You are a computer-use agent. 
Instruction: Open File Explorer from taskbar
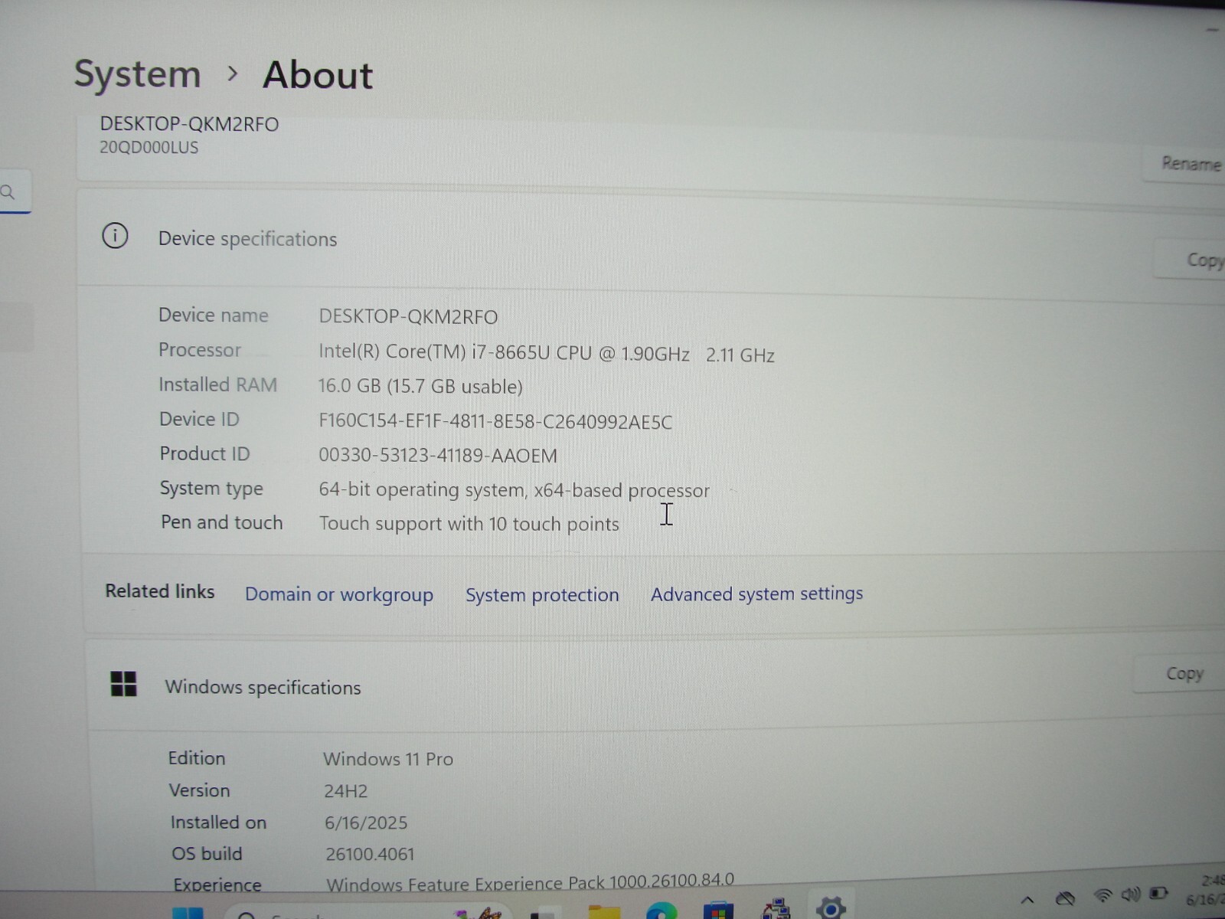604,911
